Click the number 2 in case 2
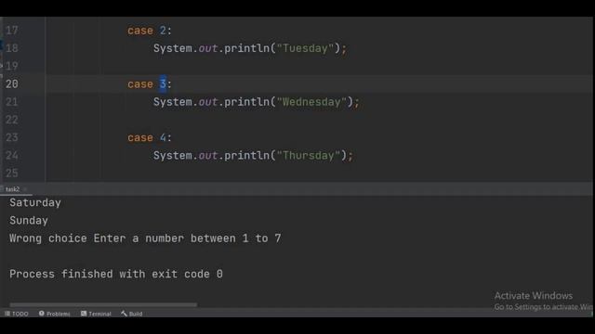The image size is (595, 334). tap(163, 31)
